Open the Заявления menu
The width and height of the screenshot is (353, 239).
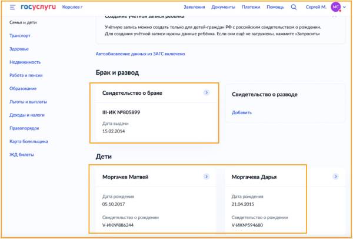coord(194,7)
